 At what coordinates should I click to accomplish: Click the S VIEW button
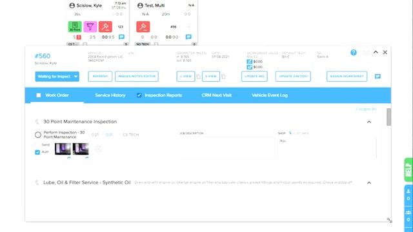tap(211, 76)
